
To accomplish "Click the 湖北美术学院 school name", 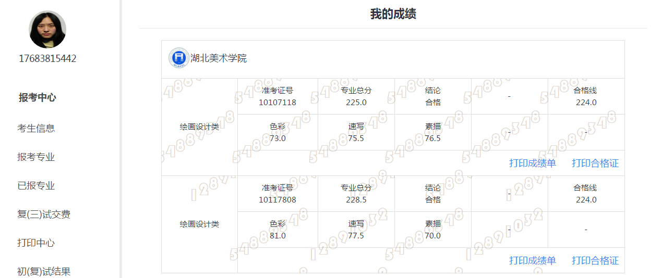I will [219, 58].
